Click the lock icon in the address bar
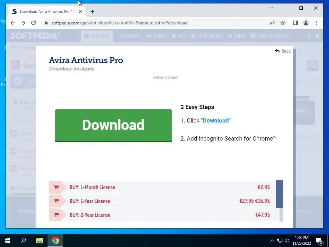 tap(46, 23)
